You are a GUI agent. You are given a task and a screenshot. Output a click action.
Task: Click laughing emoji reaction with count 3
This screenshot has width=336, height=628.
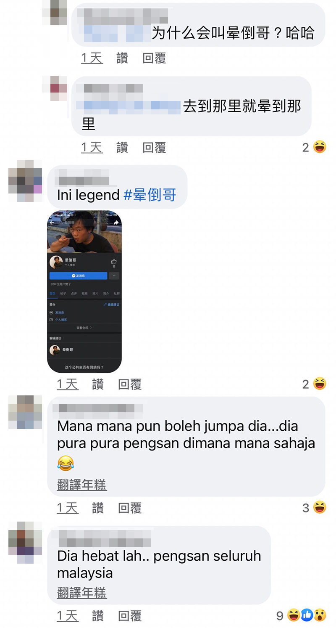pos(320,507)
